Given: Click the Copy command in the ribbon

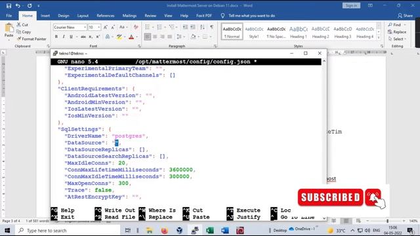Looking at the screenshot, I should [x=24, y=32].
